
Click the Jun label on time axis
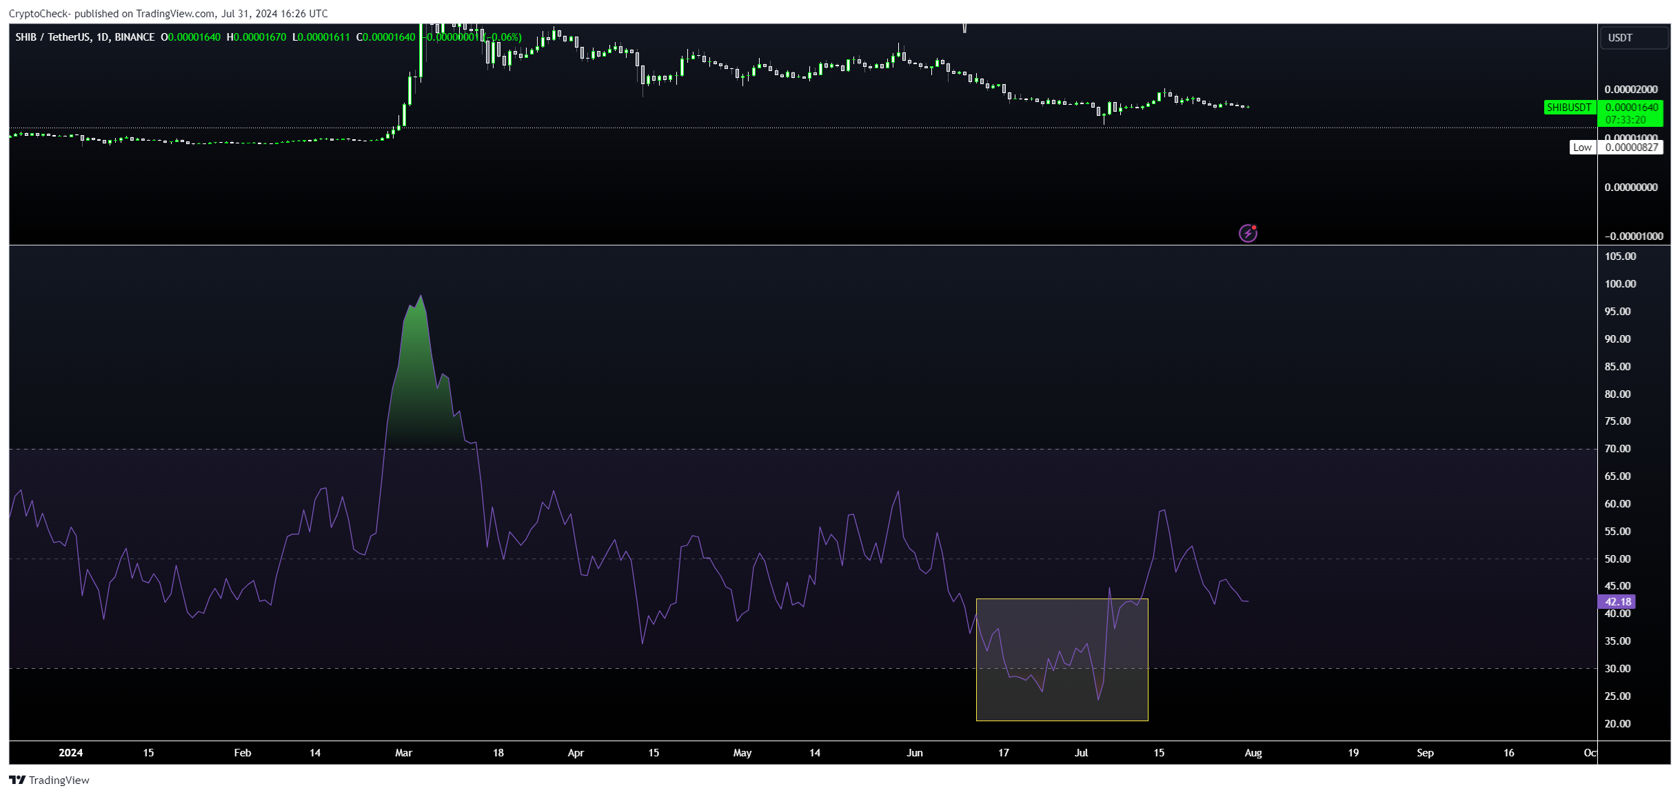(915, 753)
